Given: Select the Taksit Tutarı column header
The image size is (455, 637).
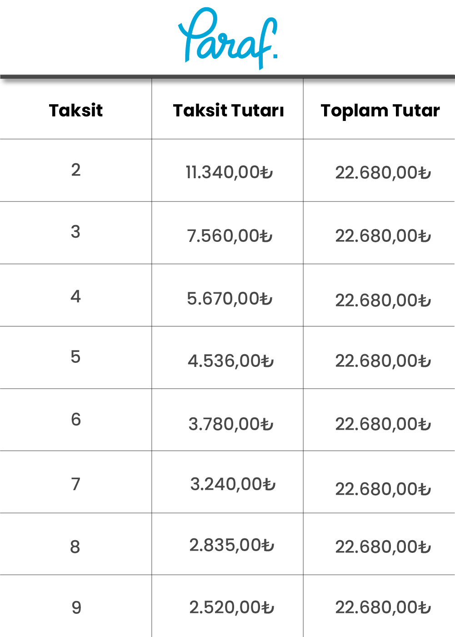Looking at the screenshot, I should click(229, 110).
